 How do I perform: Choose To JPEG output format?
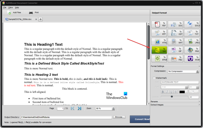pos(192,42)
